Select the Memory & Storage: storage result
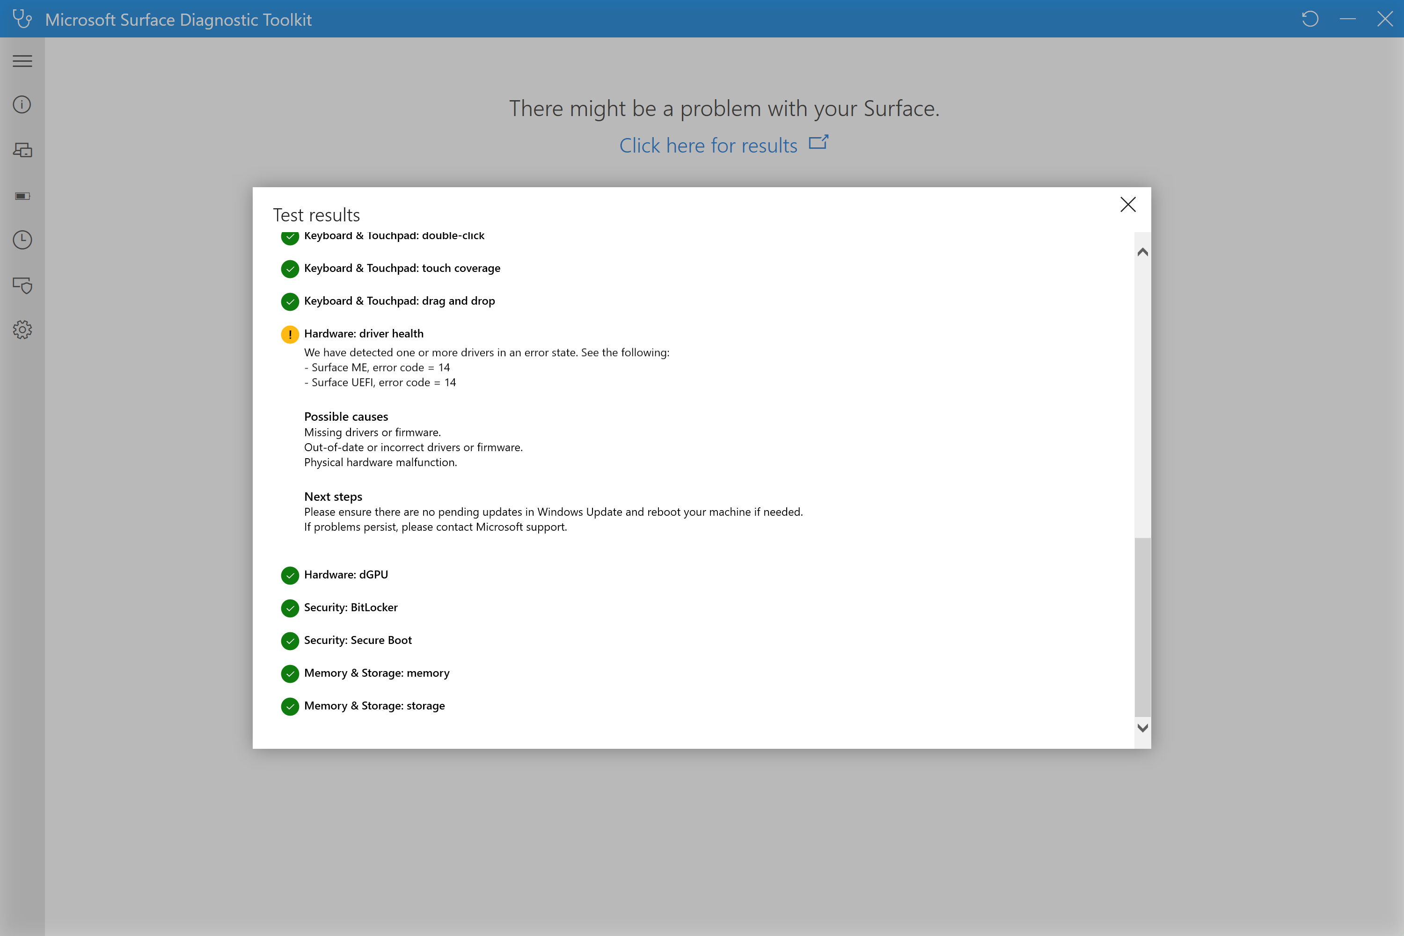Image resolution: width=1404 pixels, height=936 pixels. (x=374, y=706)
